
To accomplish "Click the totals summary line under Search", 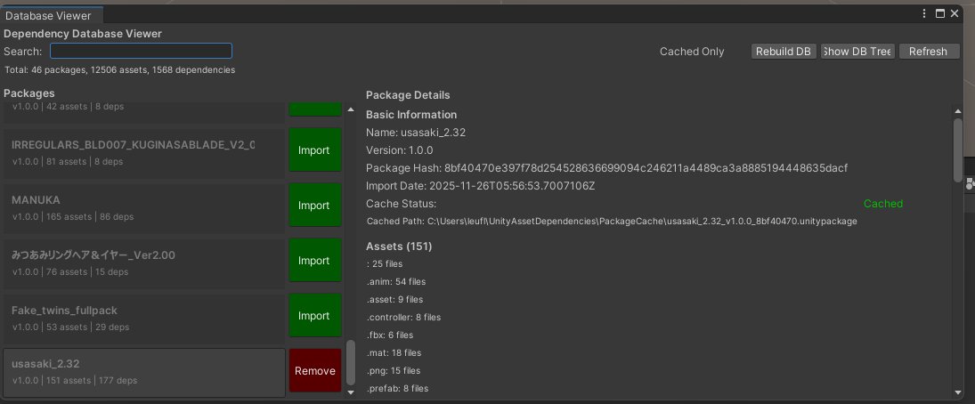I will click(x=120, y=70).
